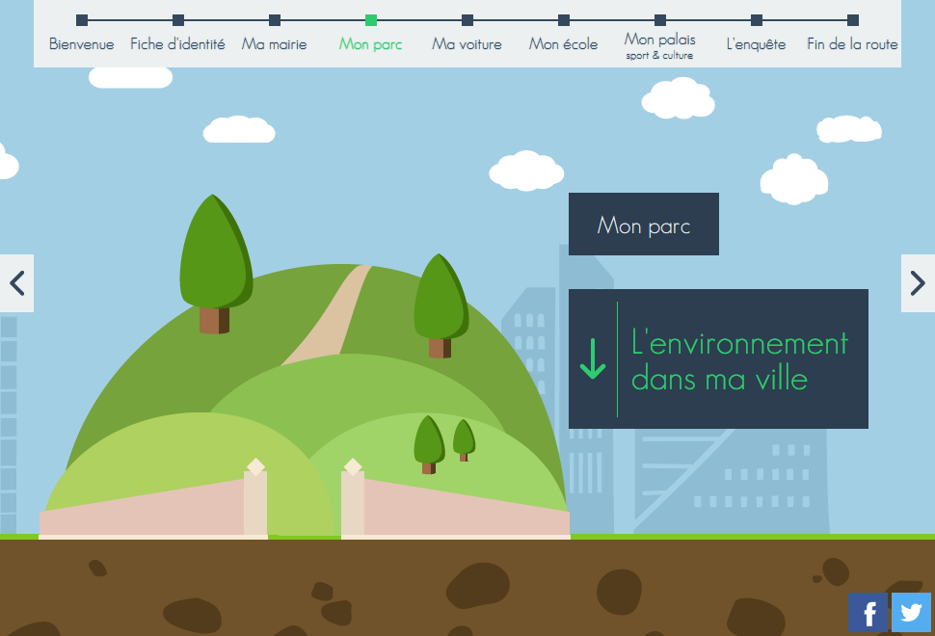Select Ma mairie timeline square marker
The image size is (935, 636).
point(275,20)
